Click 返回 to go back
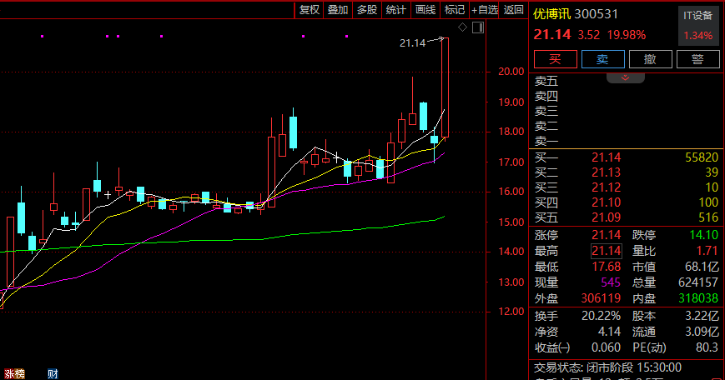The height and width of the screenshot is (380, 725). coord(515,10)
